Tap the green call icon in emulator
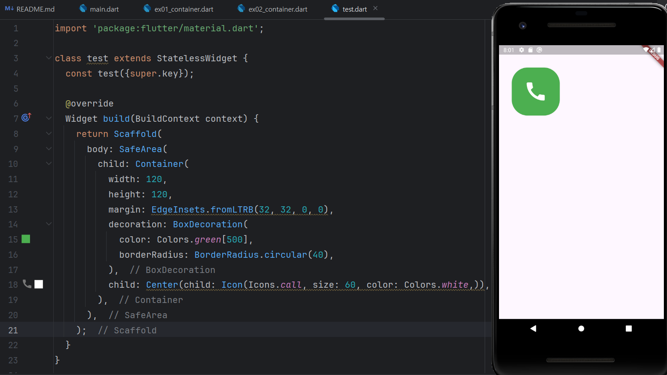The width and height of the screenshot is (667, 375). pyautogui.click(x=536, y=91)
